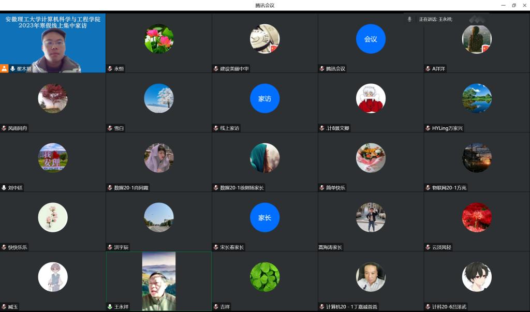Select the blue 会议 avatar of 腾讯会议
This screenshot has height=312, width=530.
pos(371,39)
